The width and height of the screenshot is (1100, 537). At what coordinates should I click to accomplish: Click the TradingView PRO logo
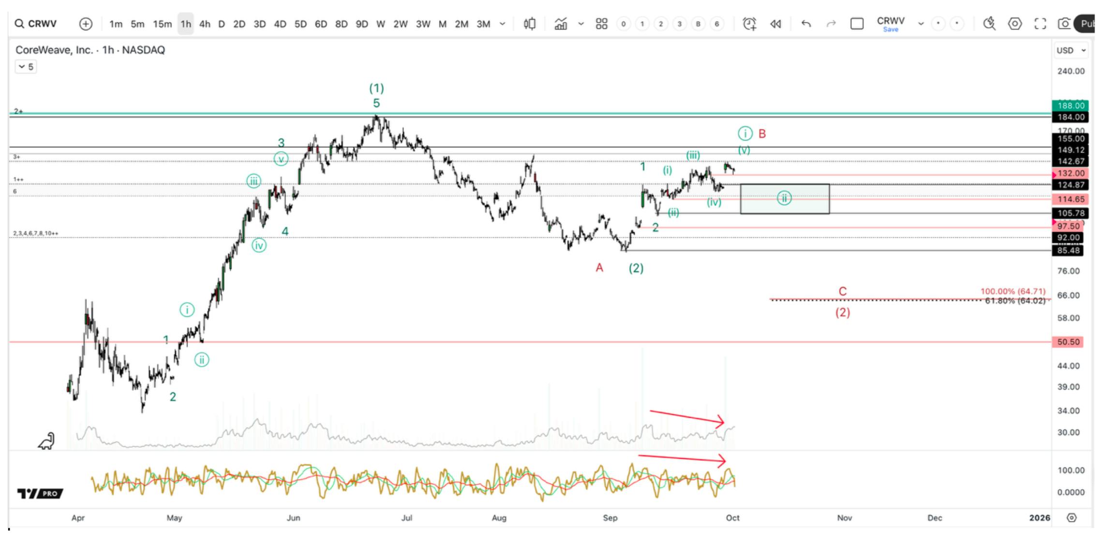[x=40, y=494]
